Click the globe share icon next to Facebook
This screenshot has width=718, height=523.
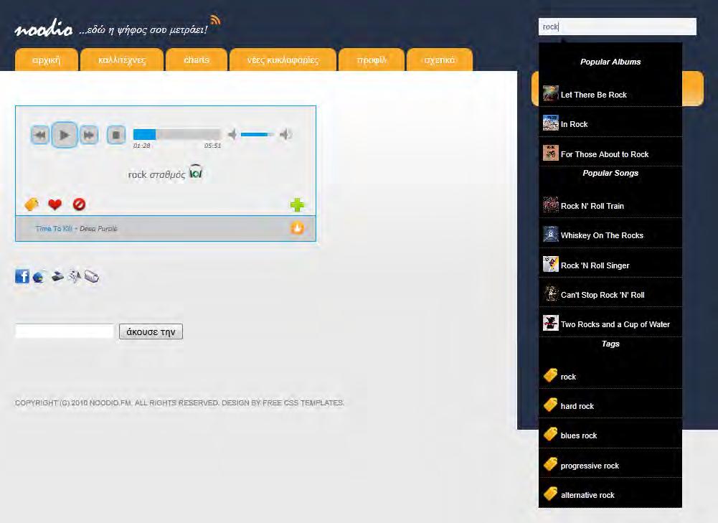tap(39, 277)
